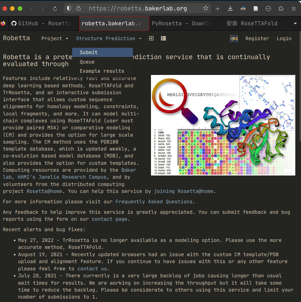The image size is (301, 302).
Task: Open the Rosetta@home project link
Action: [44, 191]
